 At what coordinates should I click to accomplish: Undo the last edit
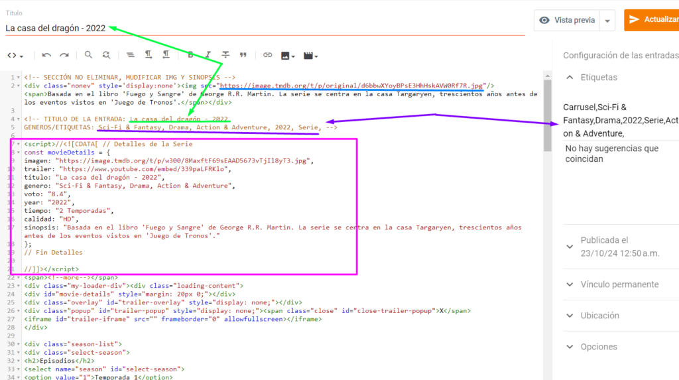tap(46, 55)
